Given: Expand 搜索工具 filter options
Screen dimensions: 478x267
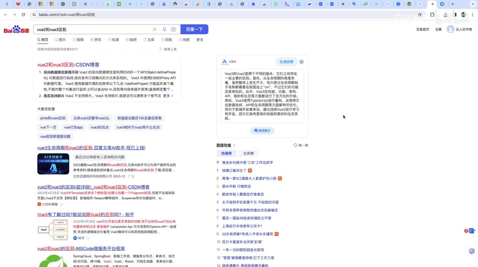Looking at the screenshot, I should tap(168, 49).
